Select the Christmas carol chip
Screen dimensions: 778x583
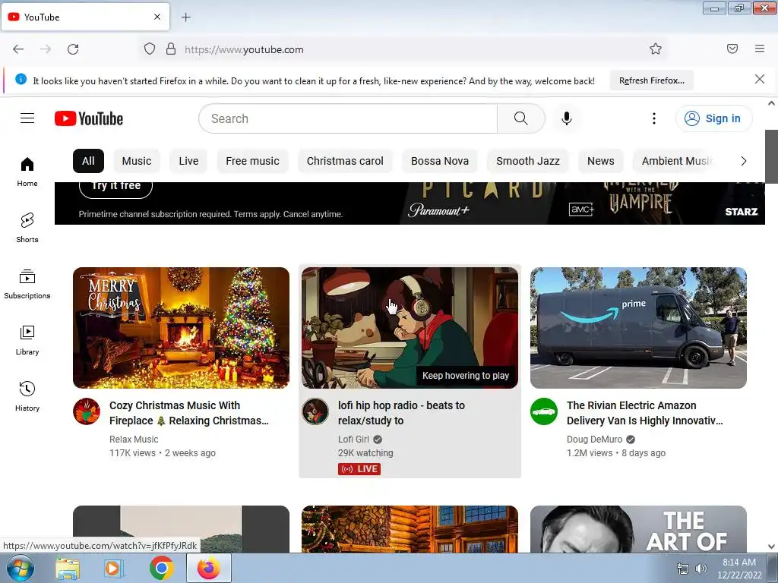pyautogui.click(x=345, y=161)
